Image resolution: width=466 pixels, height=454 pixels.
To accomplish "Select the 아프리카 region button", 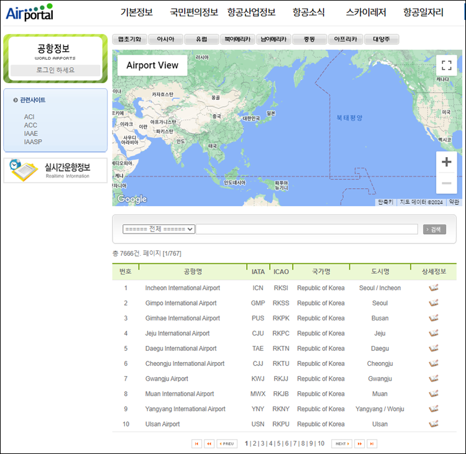I will (345, 39).
